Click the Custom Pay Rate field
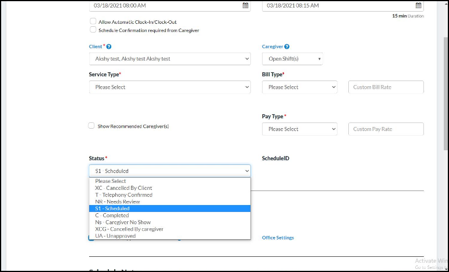The width and height of the screenshot is (449, 272). (386, 129)
